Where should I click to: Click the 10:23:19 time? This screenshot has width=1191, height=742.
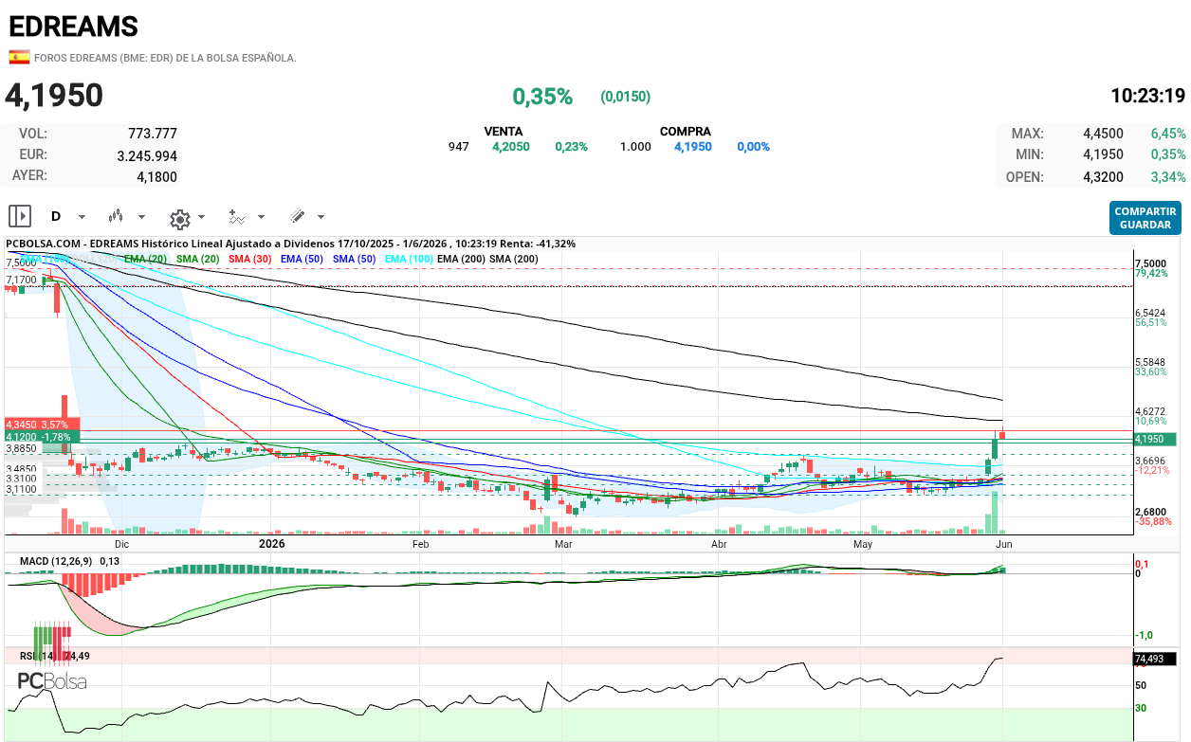pyautogui.click(x=1147, y=96)
